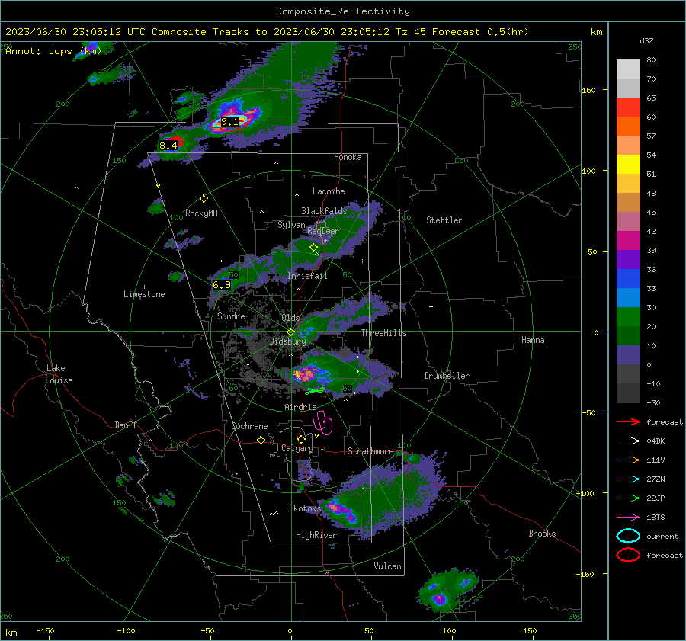
Task: Click the Banff city label
Action: click(126, 425)
